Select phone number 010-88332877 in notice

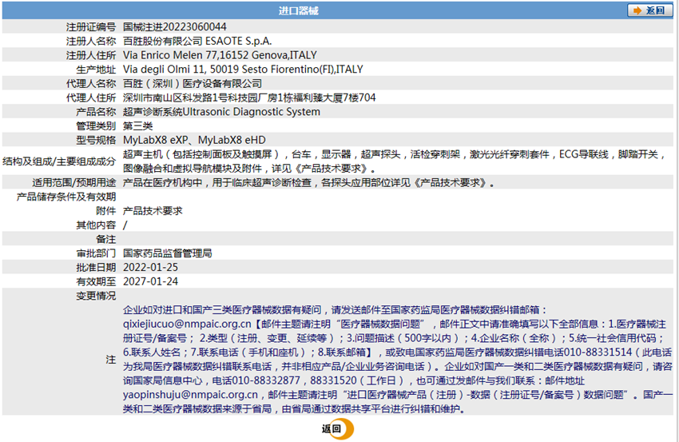click(x=266, y=380)
